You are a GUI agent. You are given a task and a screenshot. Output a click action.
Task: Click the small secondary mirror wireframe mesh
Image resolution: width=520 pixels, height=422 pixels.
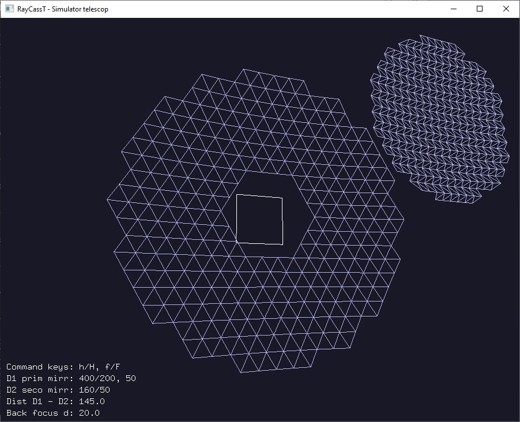tap(440, 119)
